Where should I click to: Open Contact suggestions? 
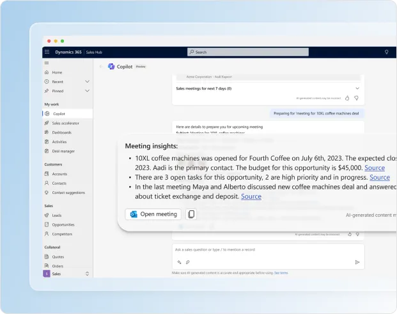[68, 192]
